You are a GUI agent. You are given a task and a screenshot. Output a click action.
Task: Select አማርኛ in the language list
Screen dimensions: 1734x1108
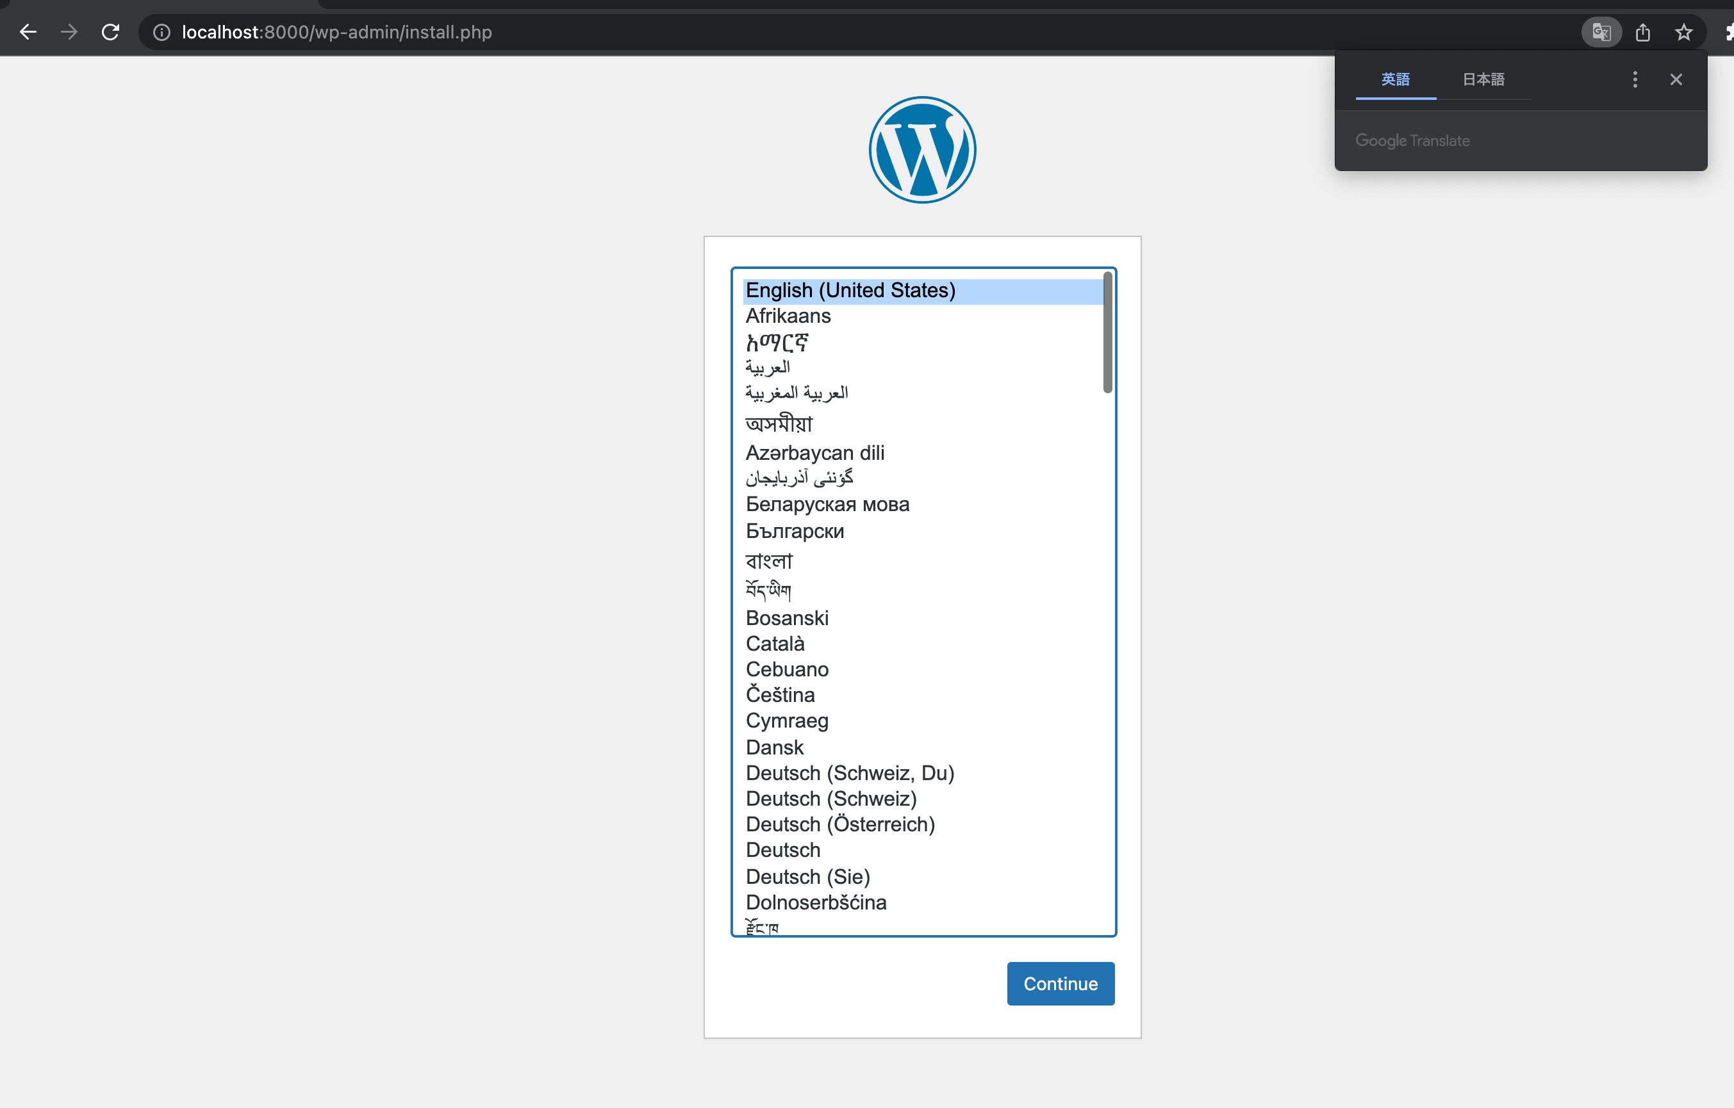(x=923, y=343)
